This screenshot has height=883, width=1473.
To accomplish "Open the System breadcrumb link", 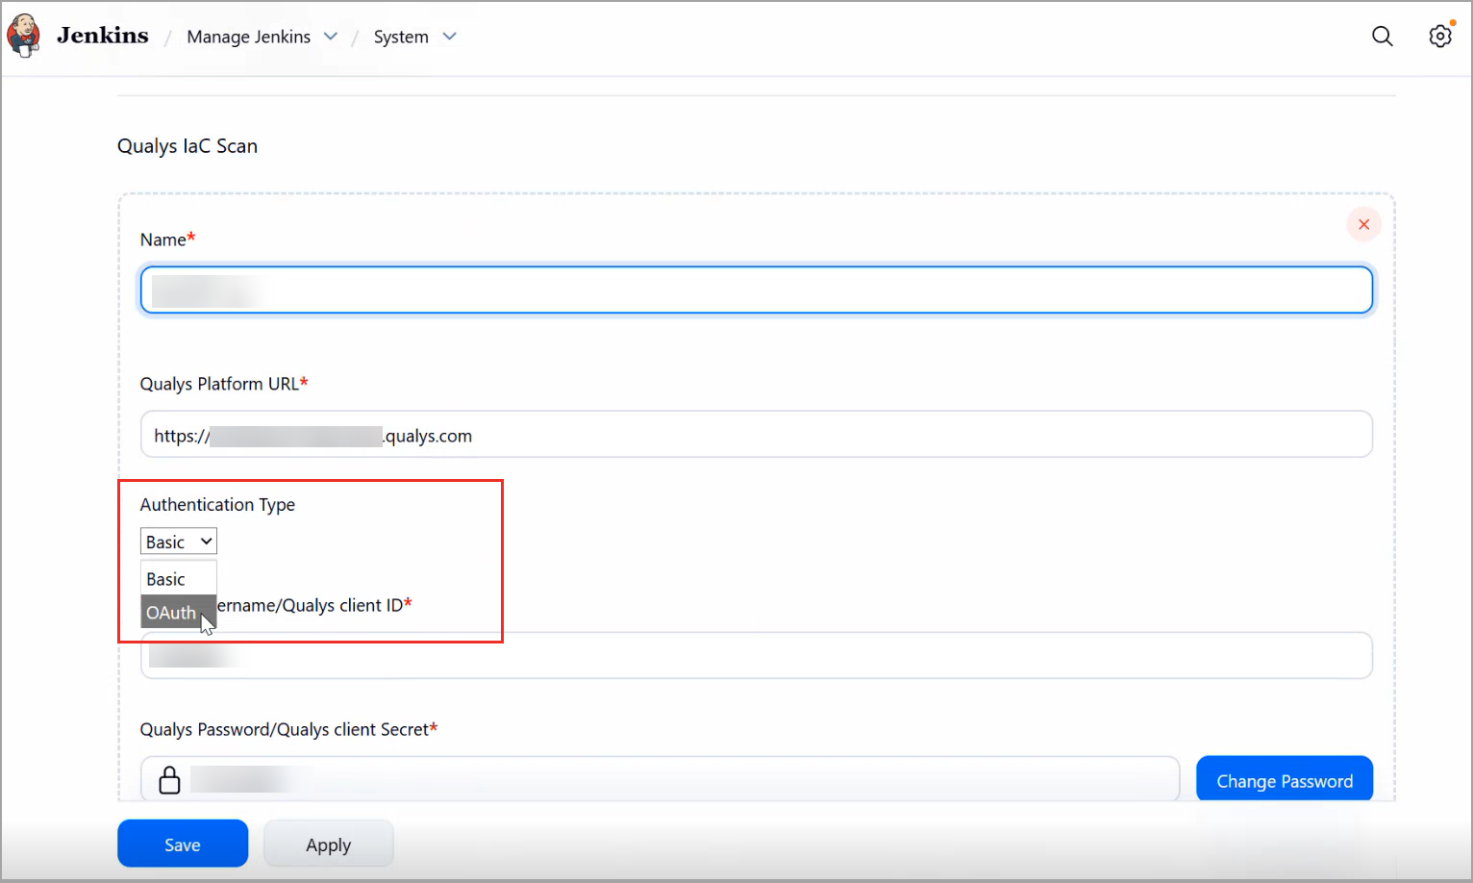I will tap(401, 37).
